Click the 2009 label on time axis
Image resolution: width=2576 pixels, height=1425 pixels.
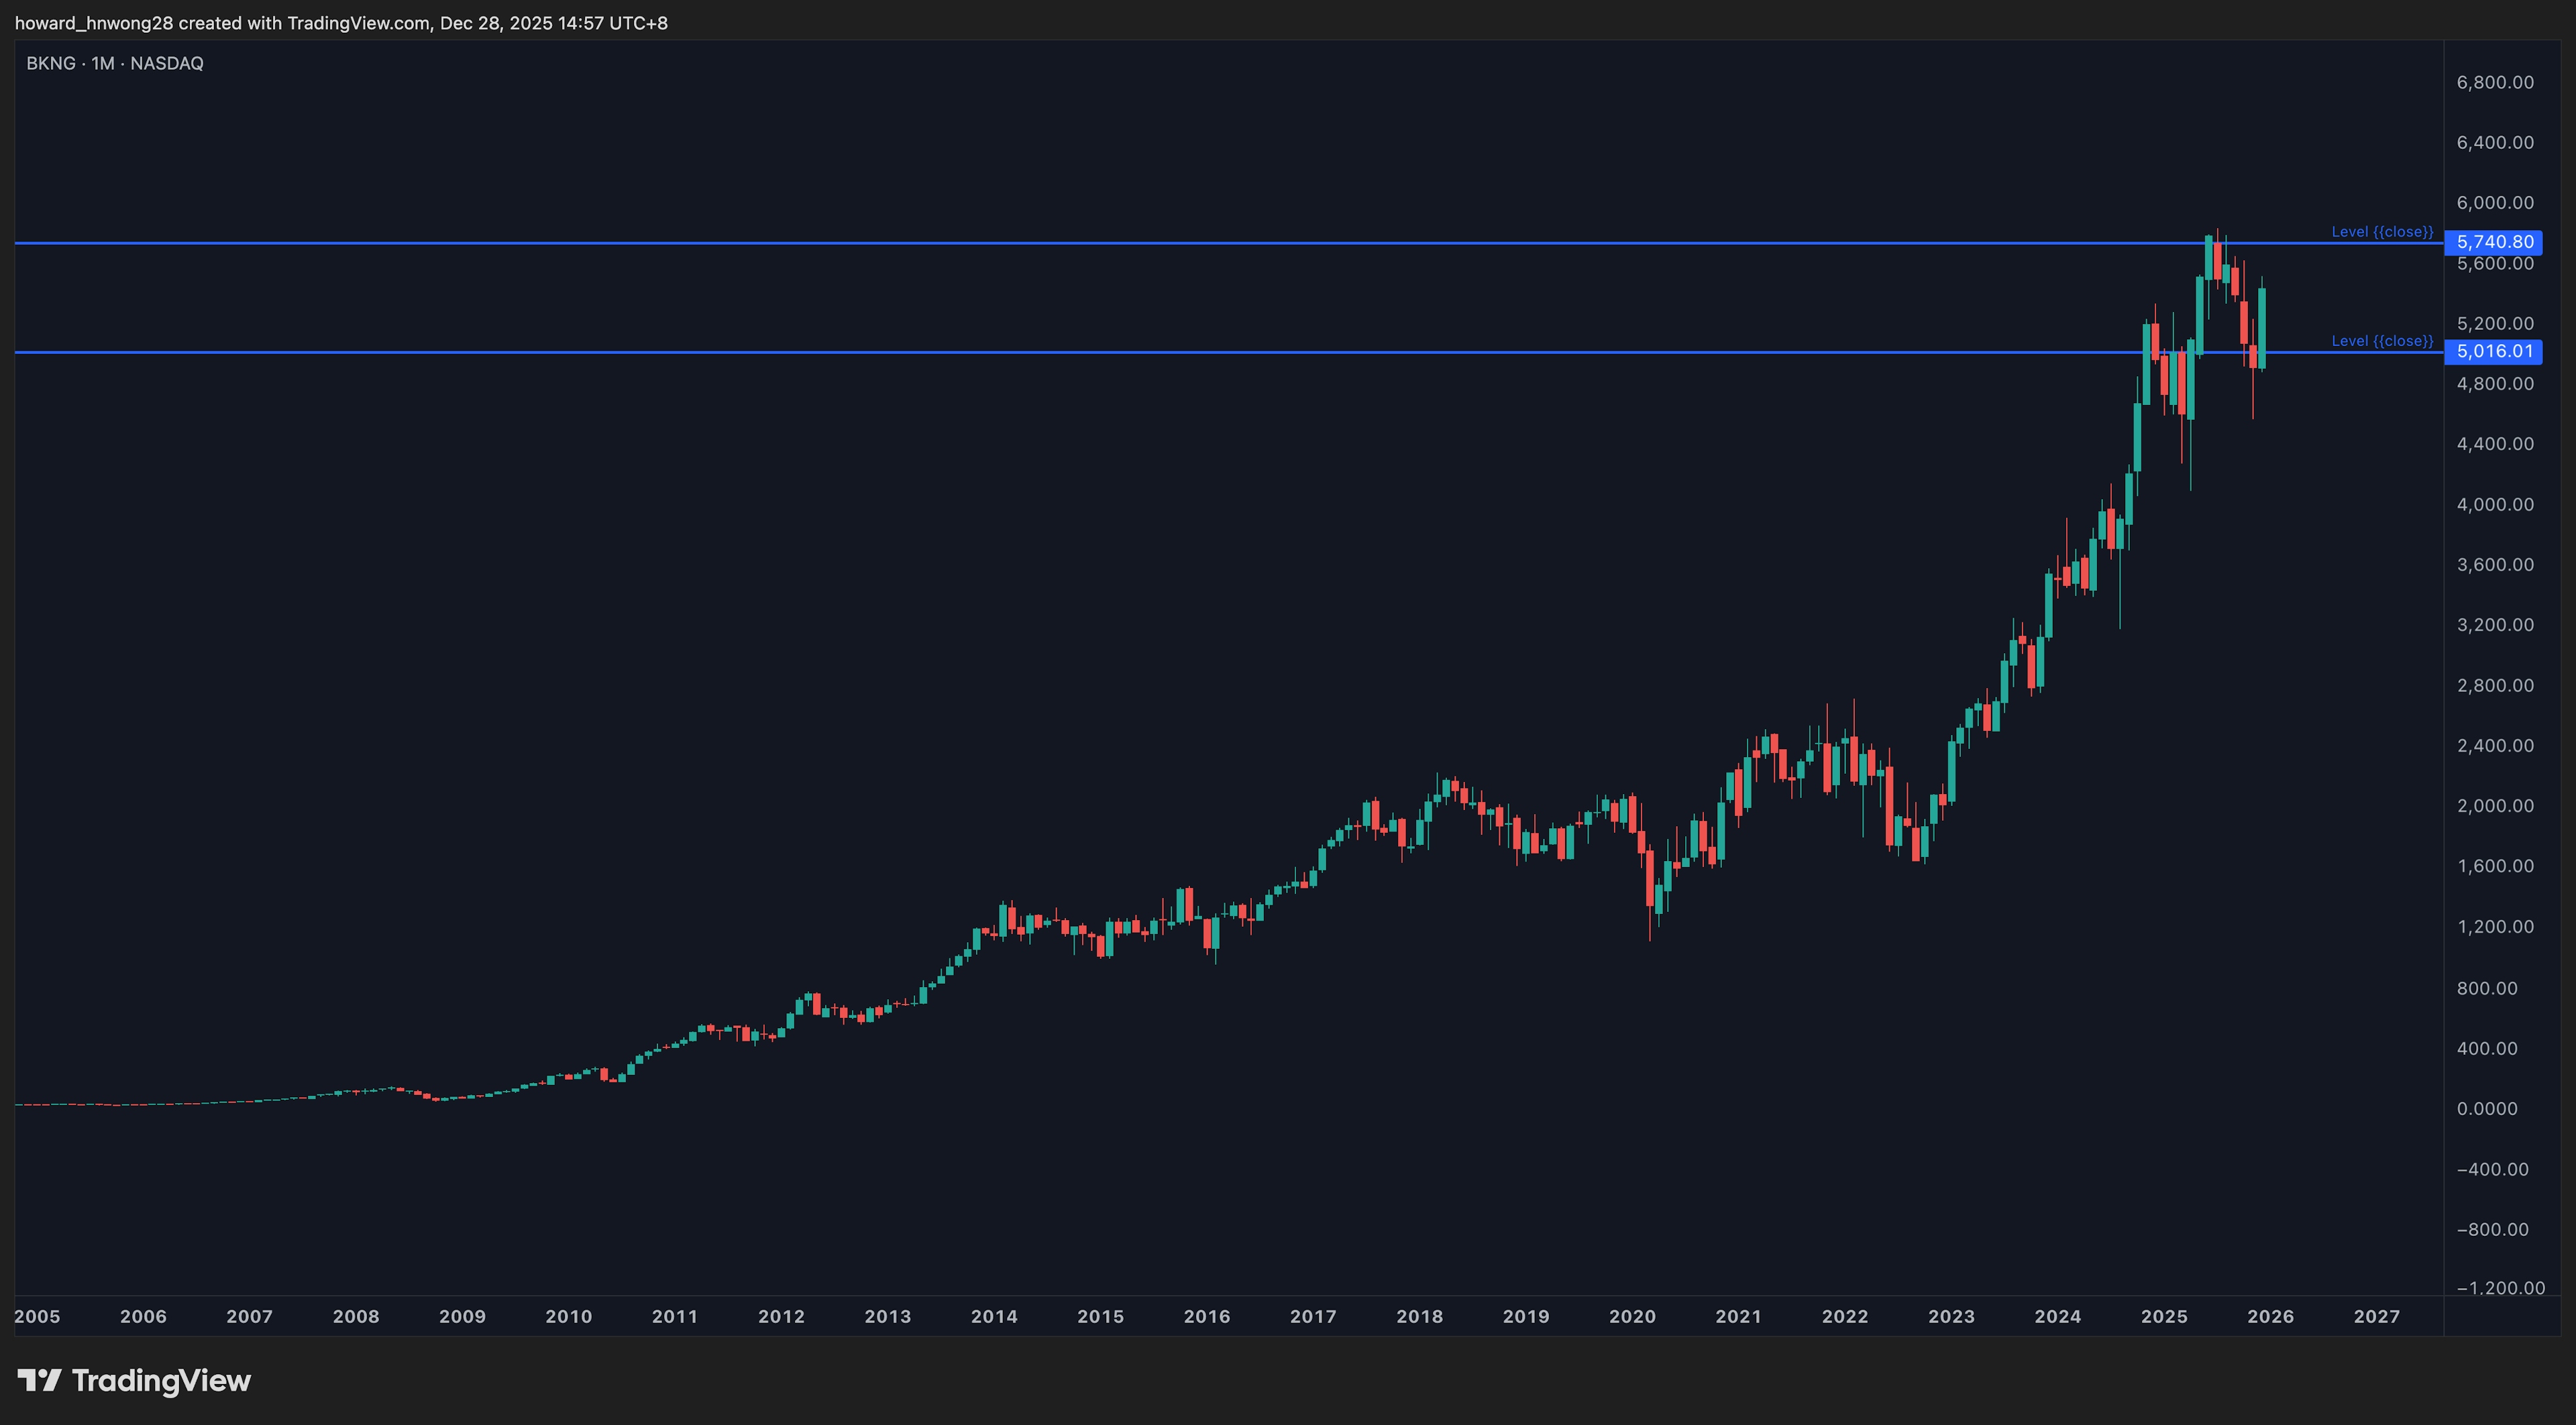point(462,1316)
